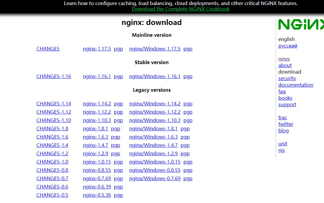The width and height of the screenshot is (324, 203).
Task: Download nginx-1.17.5 mainline version
Action: [97, 49]
